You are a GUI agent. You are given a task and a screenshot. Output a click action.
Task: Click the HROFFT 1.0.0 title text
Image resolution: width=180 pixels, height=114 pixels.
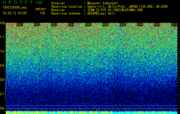(23, 2)
